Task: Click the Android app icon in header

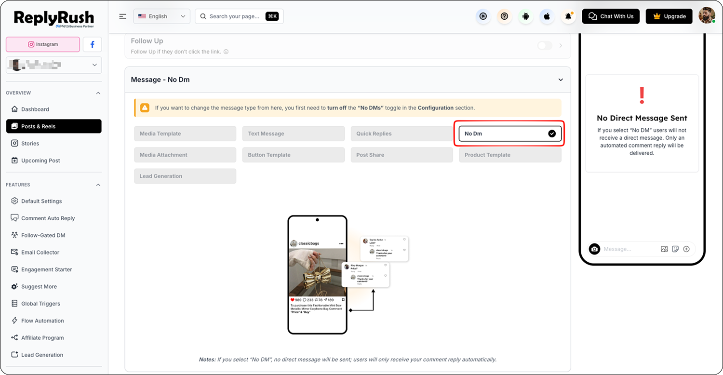Action: coord(526,16)
